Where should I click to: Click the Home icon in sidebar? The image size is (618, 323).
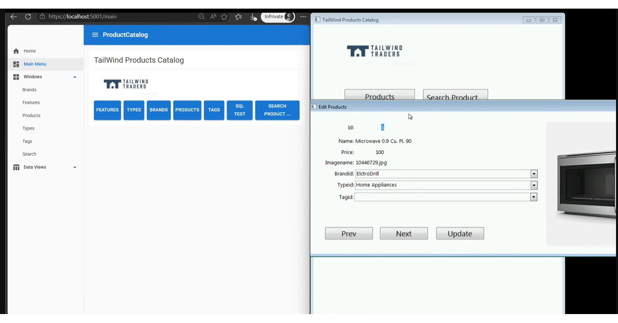(x=16, y=51)
